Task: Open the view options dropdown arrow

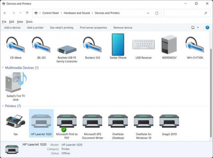Action: pyautogui.click(x=198, y=27)
